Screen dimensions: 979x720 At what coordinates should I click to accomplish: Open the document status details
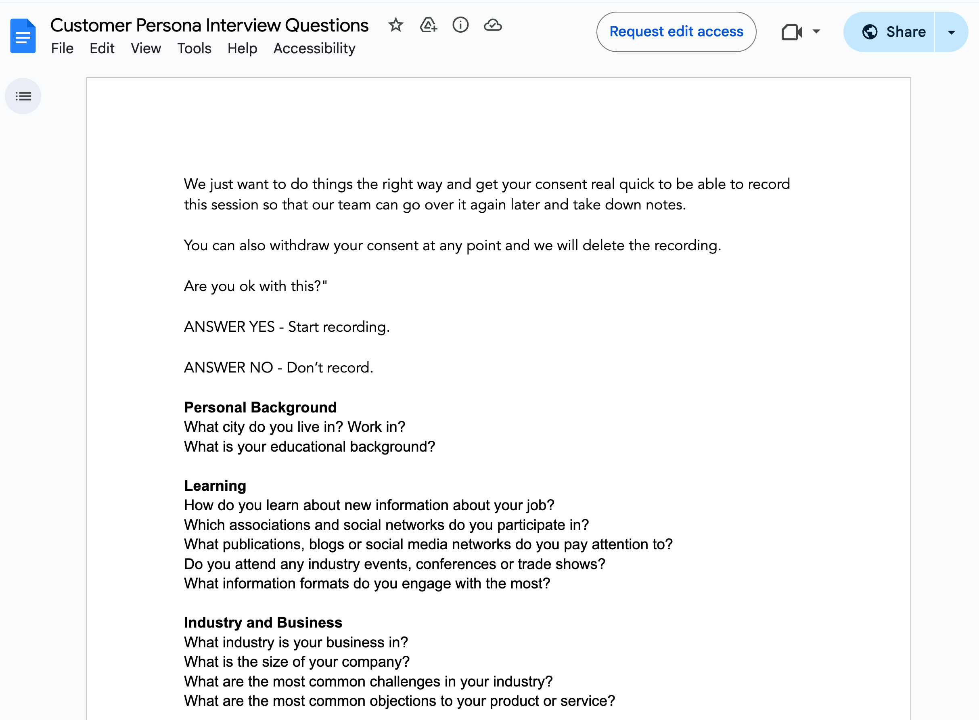click(460, 26)
